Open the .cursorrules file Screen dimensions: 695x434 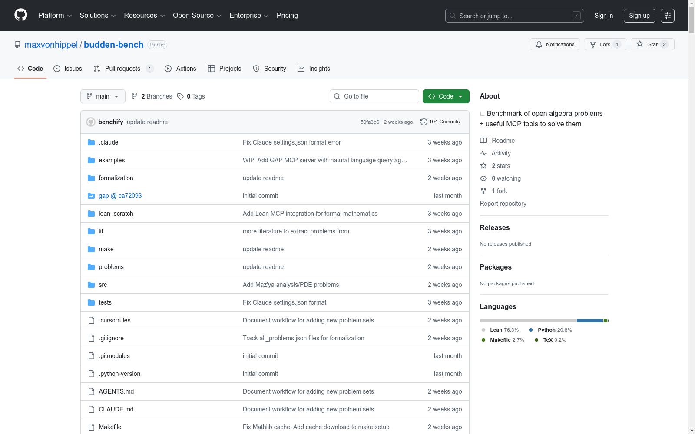coord(115,320)
